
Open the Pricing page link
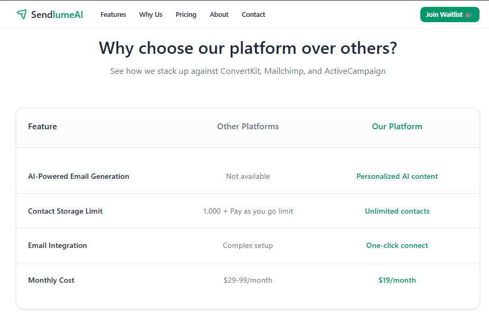[186, 15]
